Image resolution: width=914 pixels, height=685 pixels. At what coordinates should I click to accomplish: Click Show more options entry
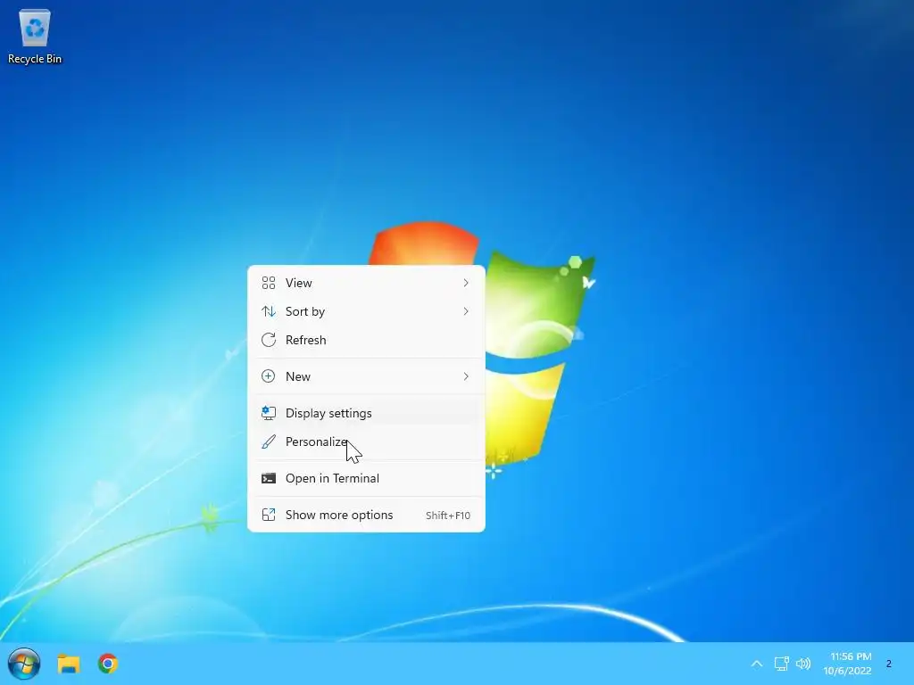click(366, 516)
